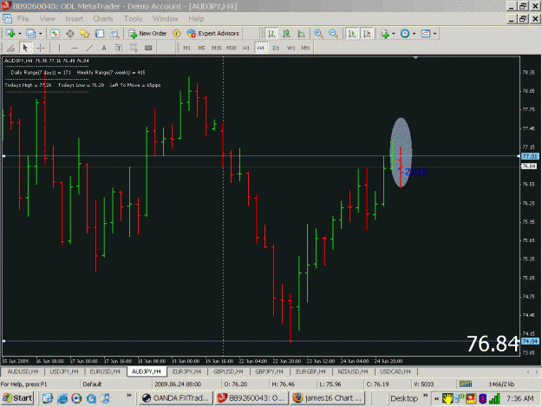Show hidden system tray icons
The image size is (542, 407).
click(x=436, y=398)
